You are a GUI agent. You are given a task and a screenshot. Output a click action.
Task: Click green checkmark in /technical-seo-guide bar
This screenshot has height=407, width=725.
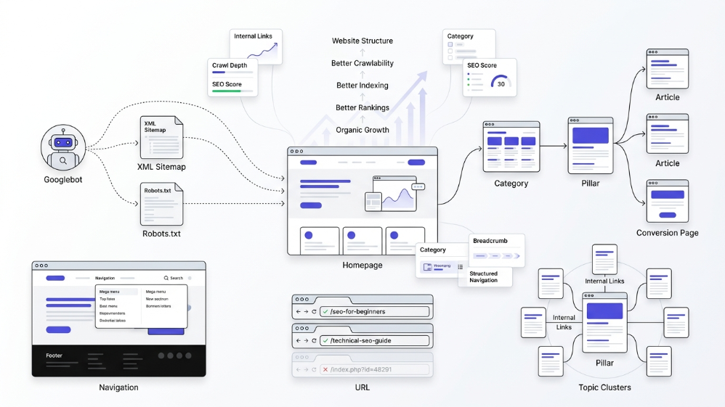coord(325,340)
